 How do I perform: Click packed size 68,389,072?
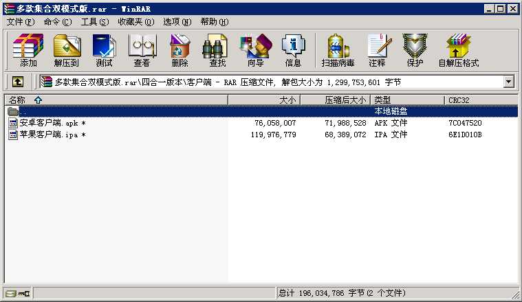pos(345,135)
